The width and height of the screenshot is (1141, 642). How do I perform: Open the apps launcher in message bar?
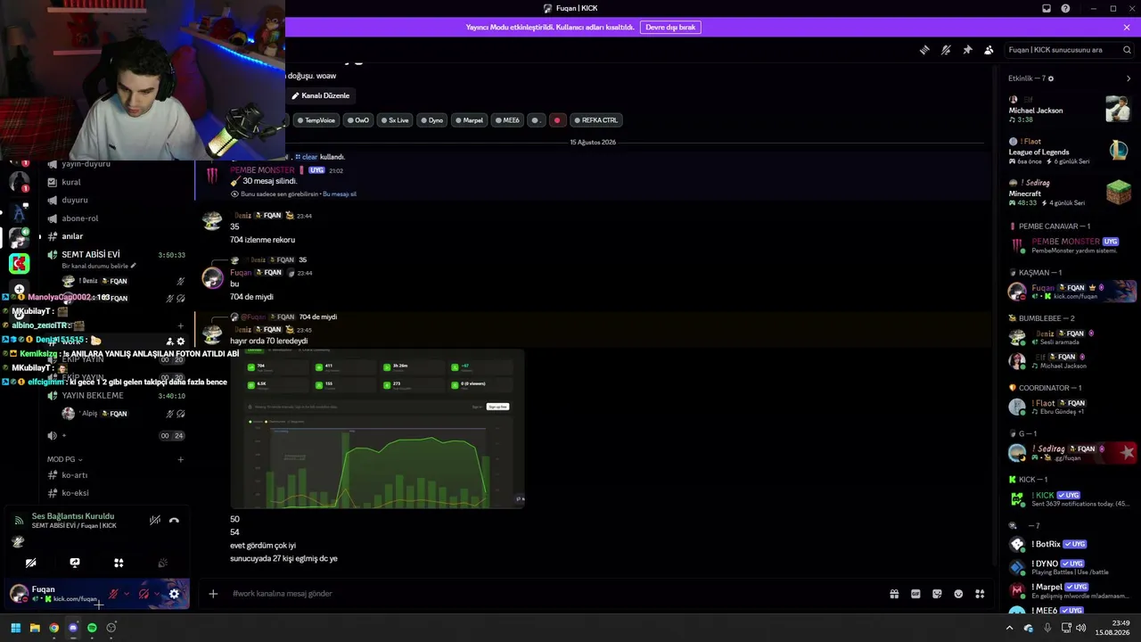(x=980, y=594)
